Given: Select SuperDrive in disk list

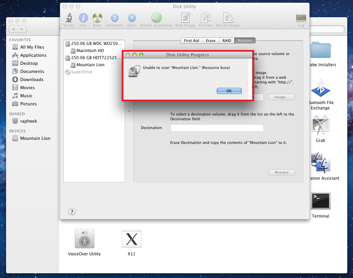Looking at the screenshot, I should coord(79,72).
